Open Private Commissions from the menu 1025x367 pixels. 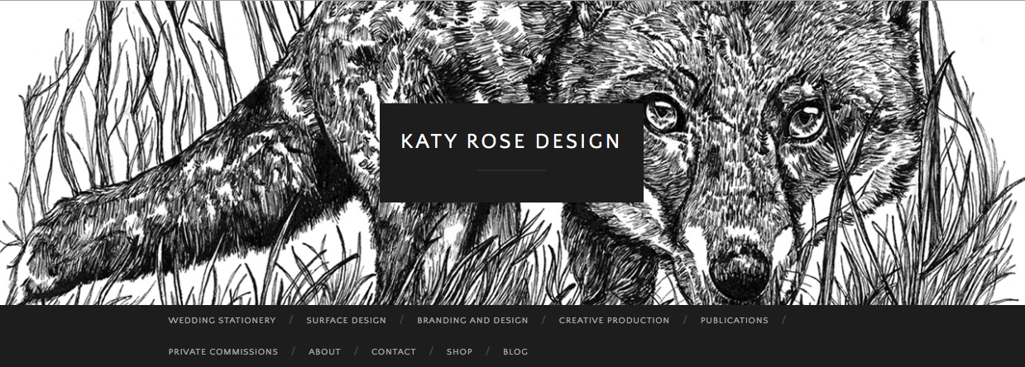pyautogui.click(x=223, y=352)
